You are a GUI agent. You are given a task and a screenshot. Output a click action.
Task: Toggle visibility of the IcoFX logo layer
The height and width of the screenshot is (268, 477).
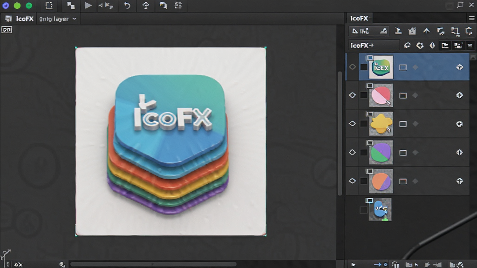tap(352, 67)
